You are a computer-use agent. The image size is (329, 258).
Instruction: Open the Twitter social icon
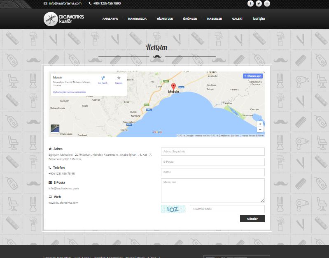tap(259, 3)
